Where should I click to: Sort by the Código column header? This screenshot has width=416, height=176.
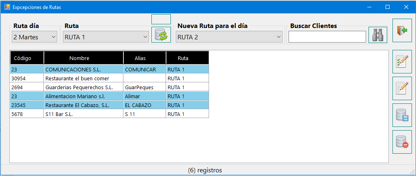[27, 58]
